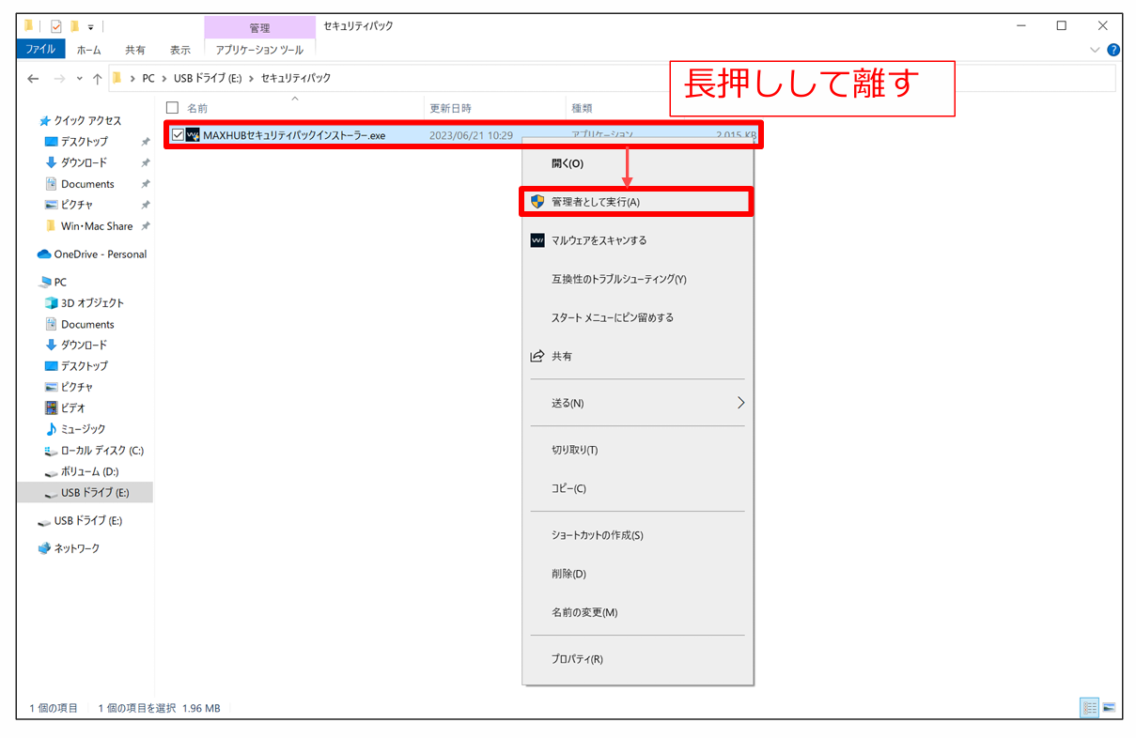The width and height of the screenshot is (1136, 738).
Task: Open the File (ファイル) ribbon tab
Action: coord(40,50)
